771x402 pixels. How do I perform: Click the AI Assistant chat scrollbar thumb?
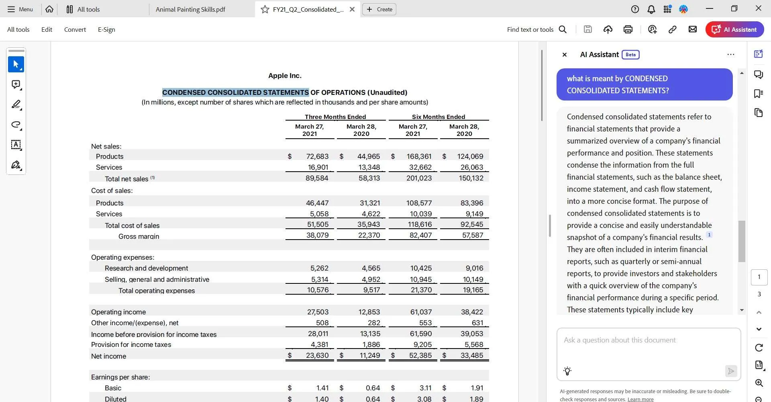click(x=742, y=241)
